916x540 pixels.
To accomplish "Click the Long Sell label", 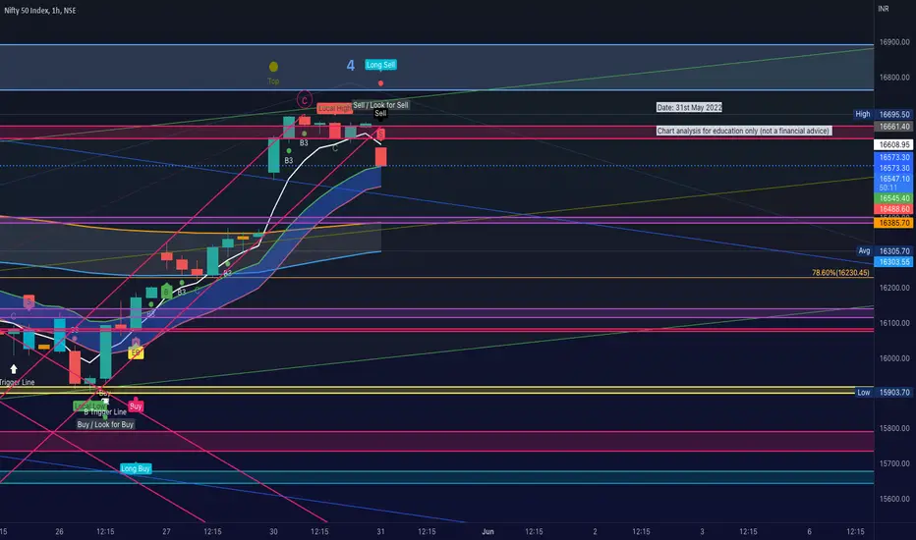I will click(381, 65).
